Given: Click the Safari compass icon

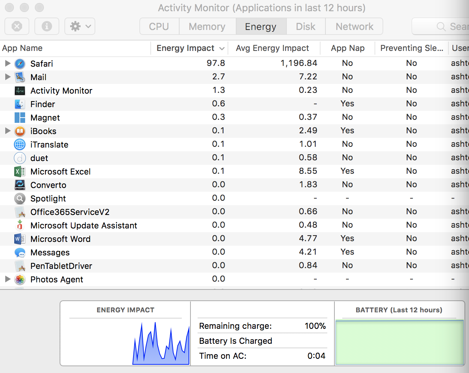Looking at the screenshot, I should pos(20,64).
